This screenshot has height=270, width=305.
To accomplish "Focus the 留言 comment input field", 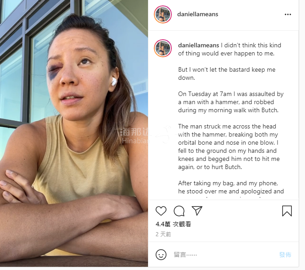I will point(224,255).
